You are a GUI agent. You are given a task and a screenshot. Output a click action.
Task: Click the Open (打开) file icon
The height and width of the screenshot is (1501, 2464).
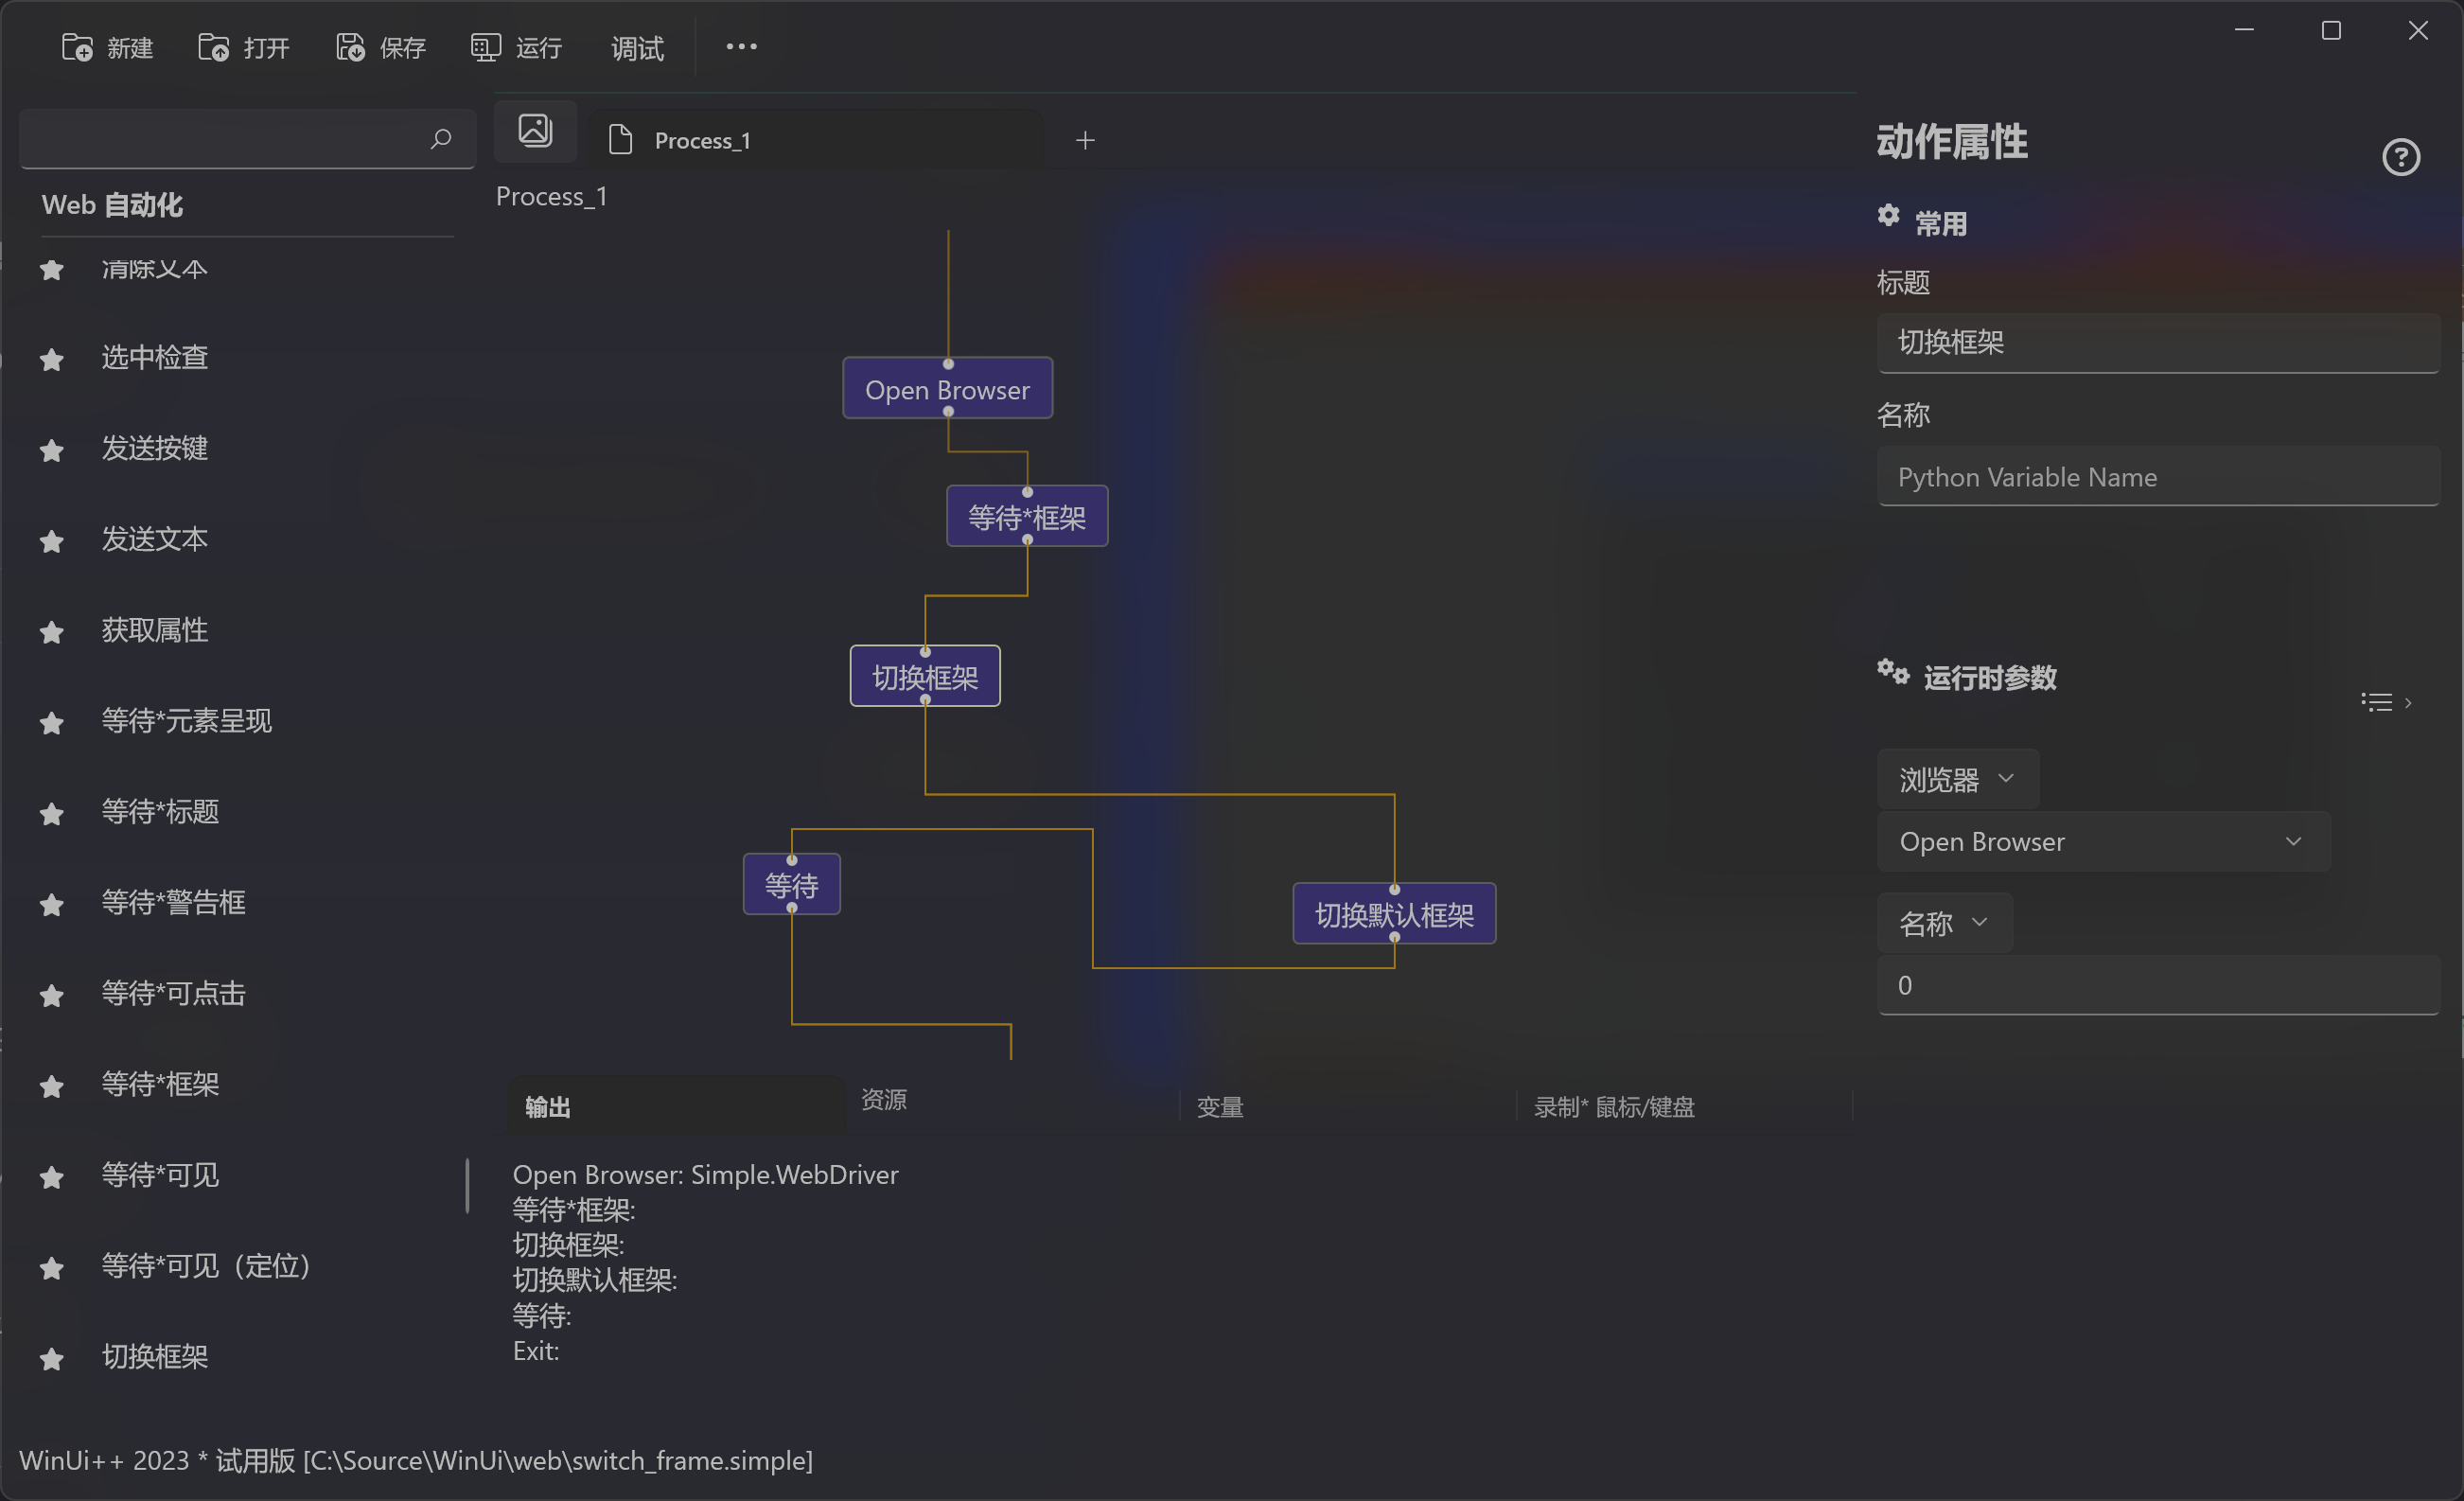(x=213, y=47)
